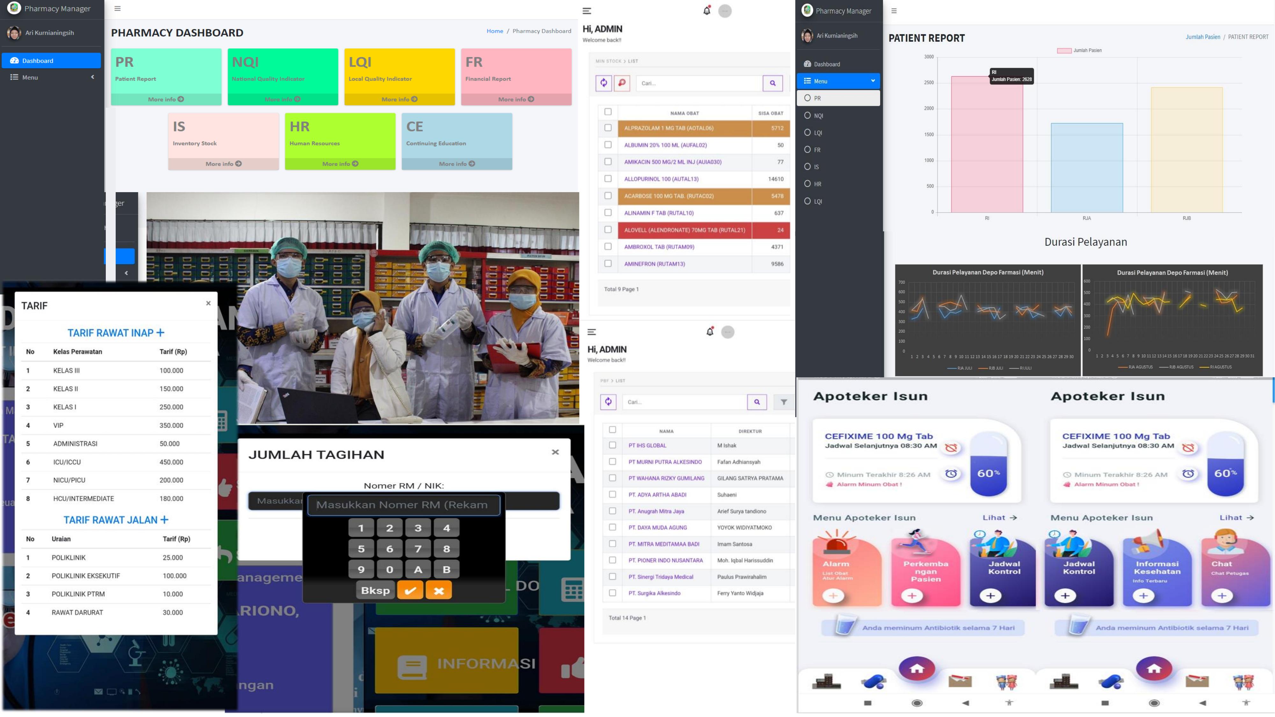Tap plus on the Chat Petugas card
Viewport: 1275px width, 717px height.
point(1222,596)
